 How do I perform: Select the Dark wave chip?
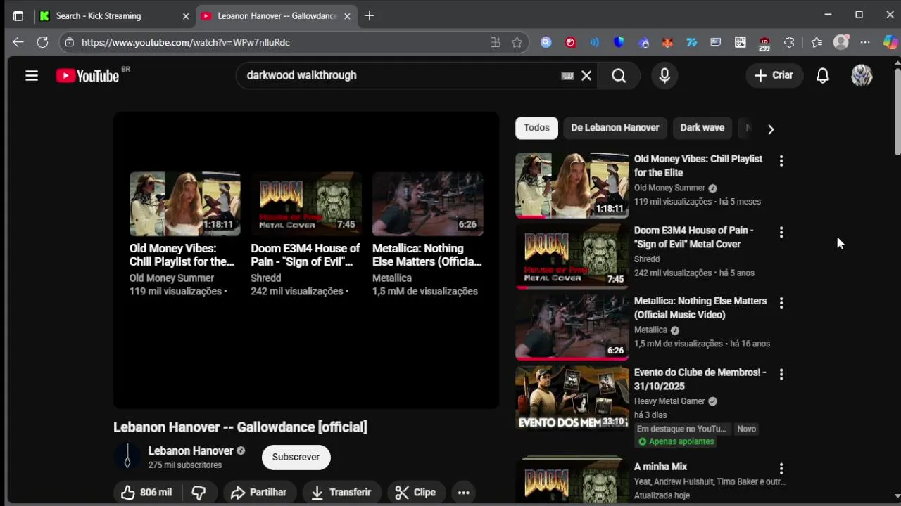tap(702, 128)
